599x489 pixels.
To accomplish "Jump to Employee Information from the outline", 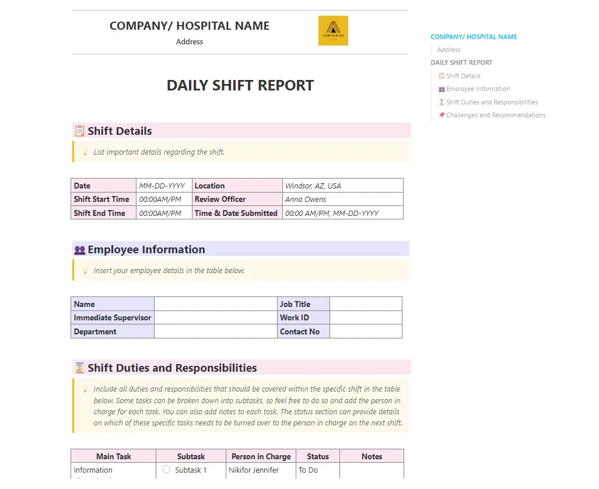I will click(x=478, y=89).
